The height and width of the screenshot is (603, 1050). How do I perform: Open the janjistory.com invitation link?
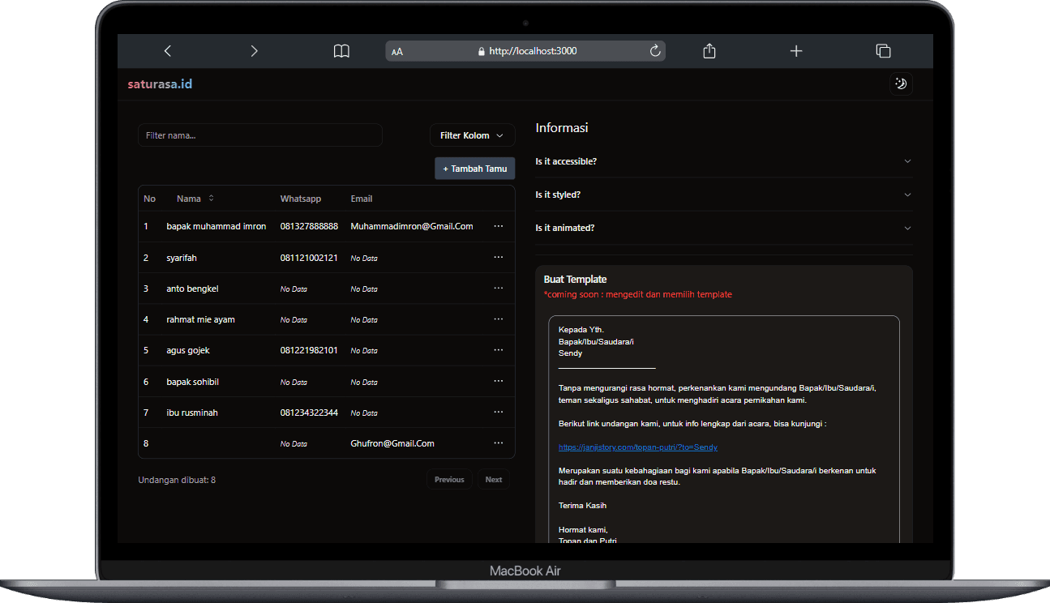point(638,447)
